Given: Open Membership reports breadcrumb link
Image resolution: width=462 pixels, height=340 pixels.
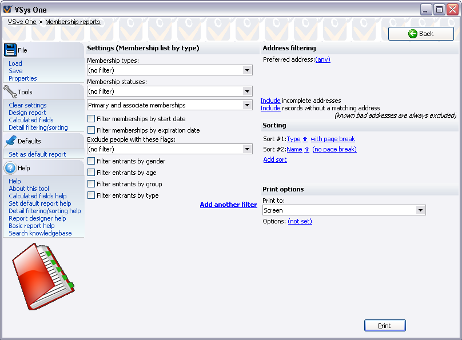Looking at the screenshot, I should click(x=73, y=22).
